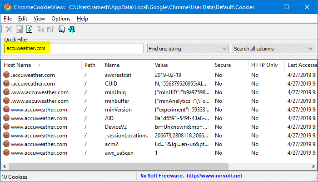Image resolution: width=318 pixels, height=182 pixels.
Task: Select the CUID name cell
Action: (x=111, y=84)
